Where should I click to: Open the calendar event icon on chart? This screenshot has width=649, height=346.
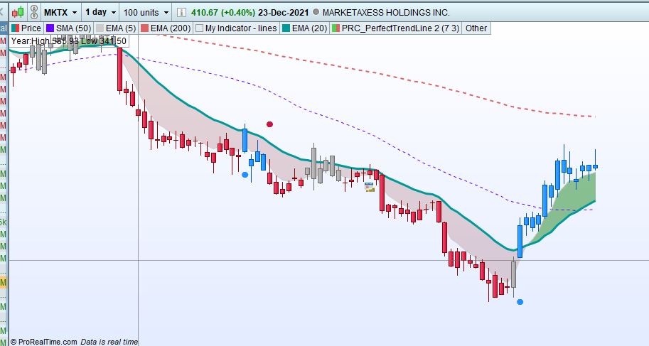[x=369, y=187]
